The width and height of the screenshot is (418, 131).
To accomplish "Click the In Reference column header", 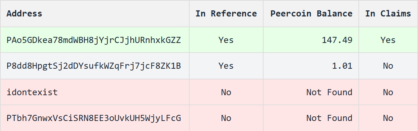I will [226, 14].
